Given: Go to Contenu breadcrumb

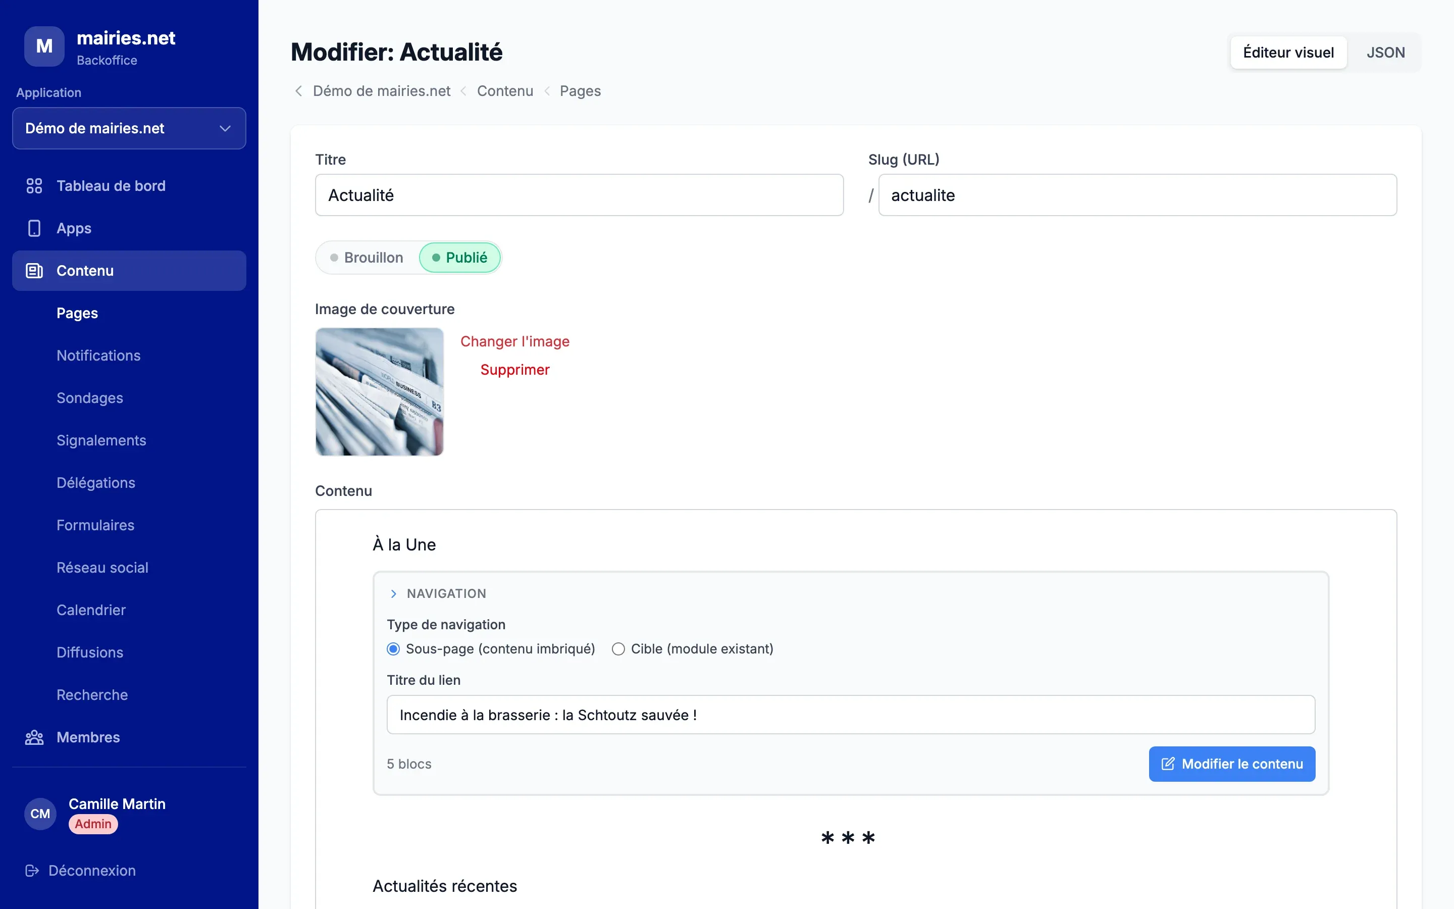Looking at the screenshot, I should click(505, 91).
